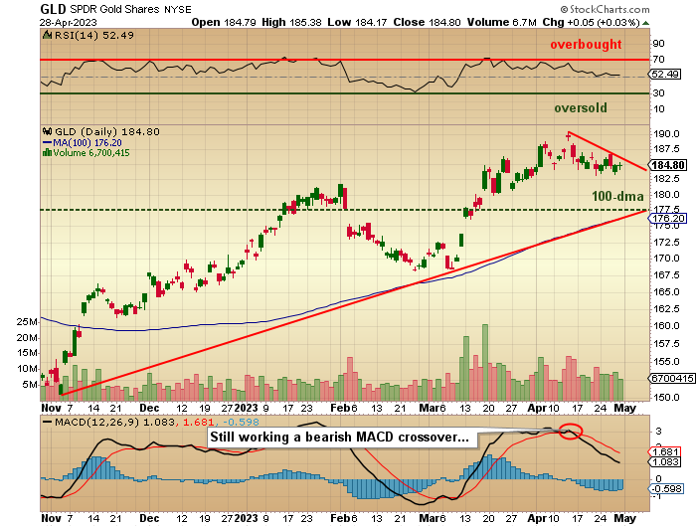Click the date '28-Apr-2023'
The image size is (696, 527).
(68, 22)
